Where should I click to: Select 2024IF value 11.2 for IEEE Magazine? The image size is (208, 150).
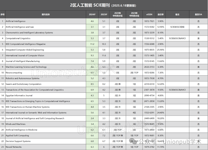pyautogui.click(x=92, y=44)
